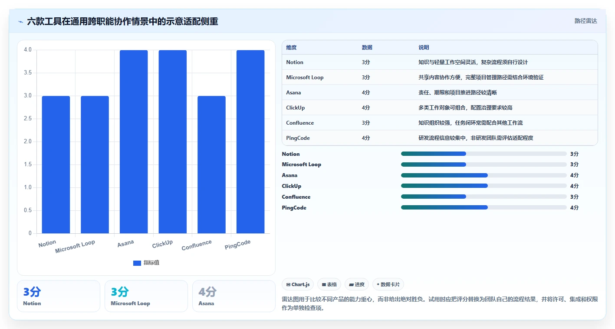Select the PingCode bar in the chart
Viewport: 615px width, 329px height.
coord(250,142)
